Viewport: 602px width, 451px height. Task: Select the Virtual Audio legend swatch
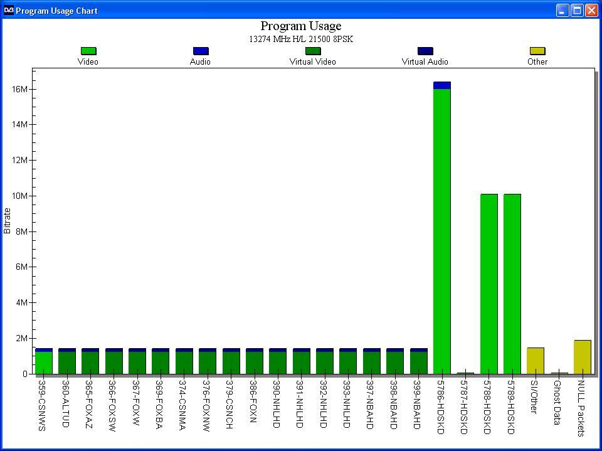pyautogui.click(x=425, y=51)
